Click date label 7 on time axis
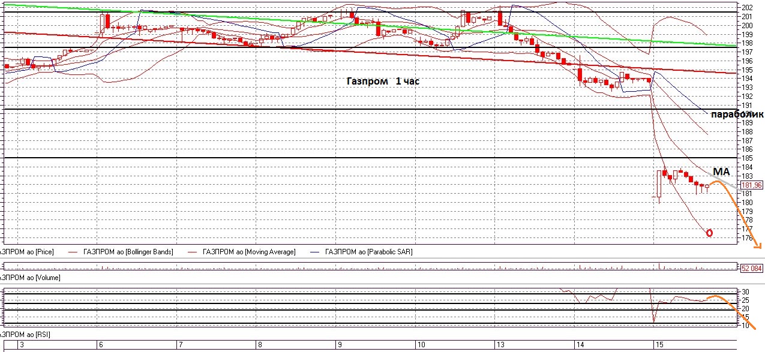The width and height of the screenshot is (765, 352). 180,345
